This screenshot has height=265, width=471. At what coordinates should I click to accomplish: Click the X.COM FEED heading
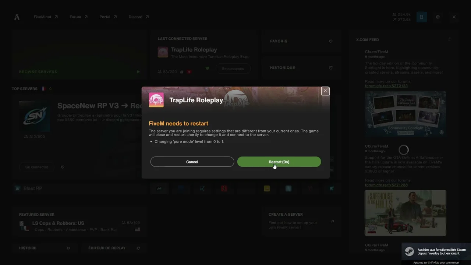(x=367, y=40)
